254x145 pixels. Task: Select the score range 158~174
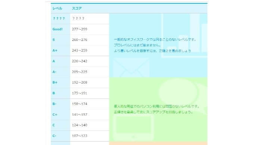click(x=80, y=104)
